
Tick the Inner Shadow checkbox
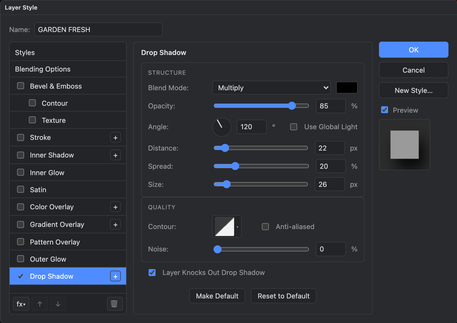(x=21, y=155)
